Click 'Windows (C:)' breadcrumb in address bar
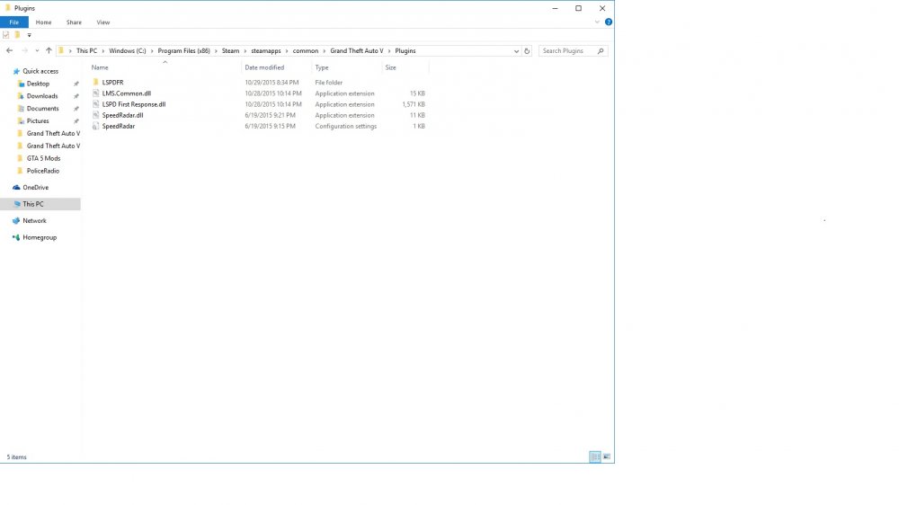The height and width of the screenshot is (505, 899). 128,51
